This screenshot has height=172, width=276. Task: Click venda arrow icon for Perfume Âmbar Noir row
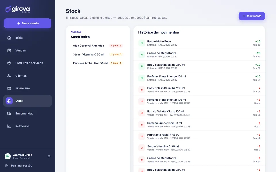(x=141, y=125)
